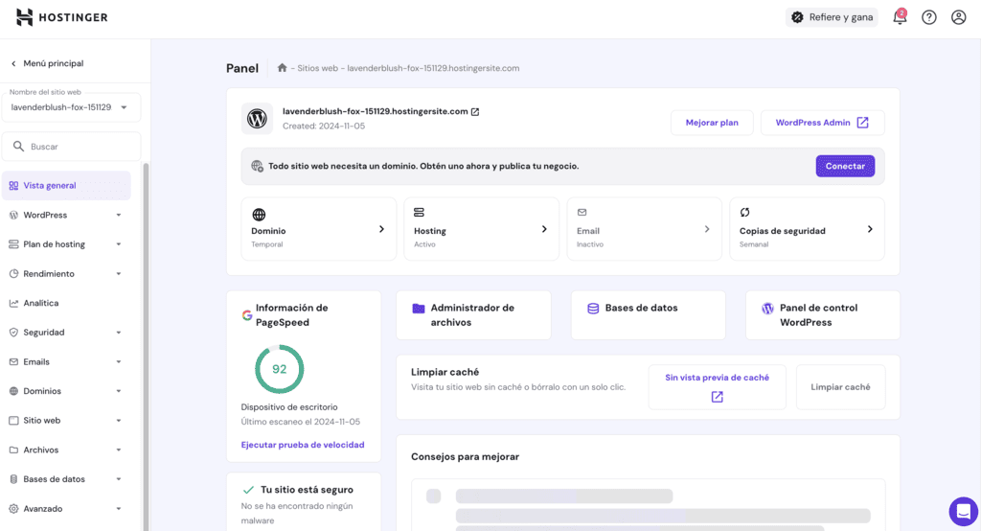Viewport: 981px width, 531px height.
Task: Click the magnifier icon in the search box
Action: (x=19, y=146)
